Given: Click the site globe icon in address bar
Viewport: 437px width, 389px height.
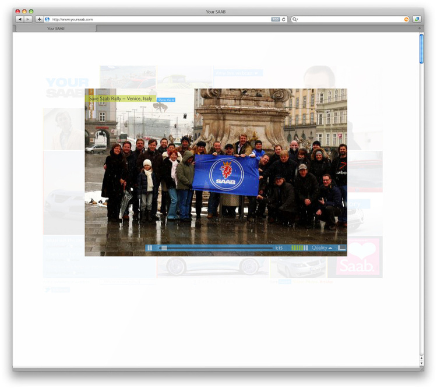Looking at the screenshot, I should point(47,19).
